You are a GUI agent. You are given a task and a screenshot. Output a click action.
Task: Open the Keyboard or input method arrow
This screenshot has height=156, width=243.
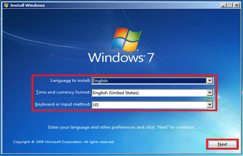click(210, 105)
